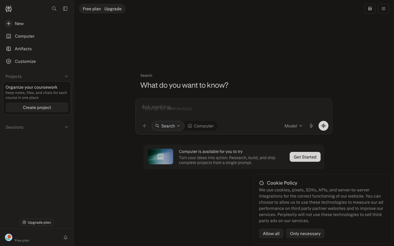The width and height of the screenshot is (394, 246).
Task: Choose Only necessary cookies
Action: 305,233
